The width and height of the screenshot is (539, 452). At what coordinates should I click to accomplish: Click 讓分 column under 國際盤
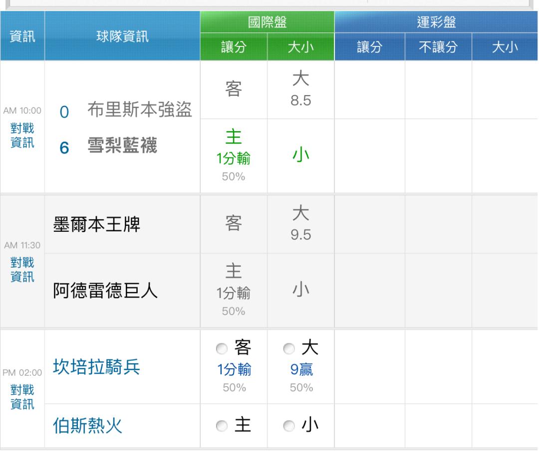234,47
